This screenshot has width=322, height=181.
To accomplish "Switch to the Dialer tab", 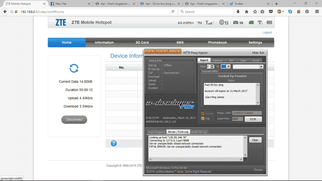I will pyautogui.click(x=243, y=61).
